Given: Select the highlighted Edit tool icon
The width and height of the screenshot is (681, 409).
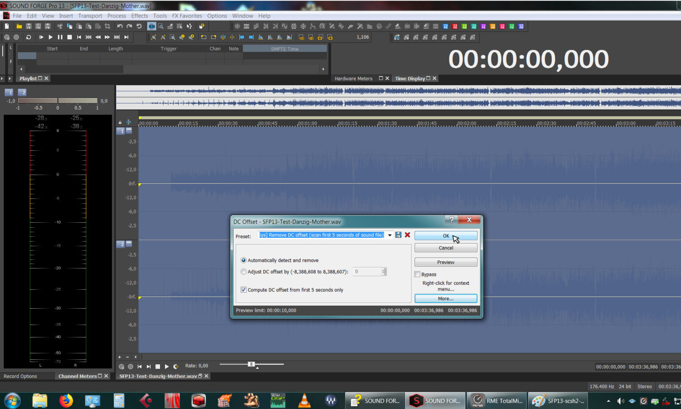Looking at the screenshot, I should [151, 27].
